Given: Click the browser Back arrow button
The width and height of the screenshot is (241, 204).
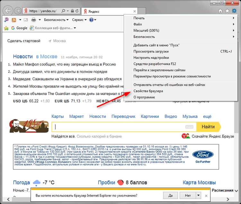Looking at the screenshot, I should 8,11.
